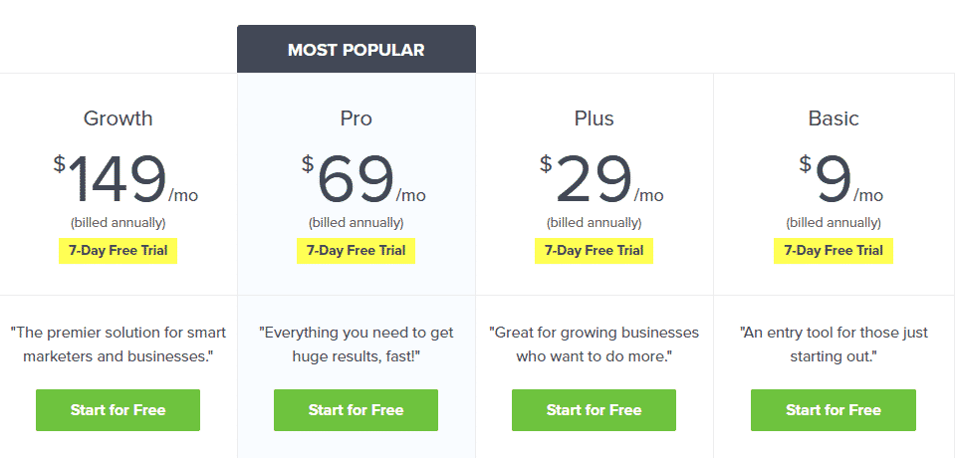Click the Growth plan premier solution quote
957x458 pixels.
coord(118,344)
